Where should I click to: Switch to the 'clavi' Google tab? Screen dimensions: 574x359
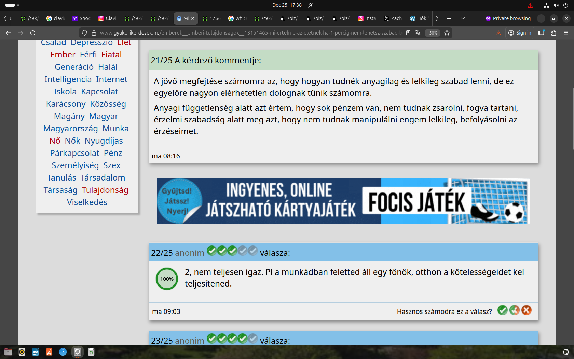tap(56, 18)
